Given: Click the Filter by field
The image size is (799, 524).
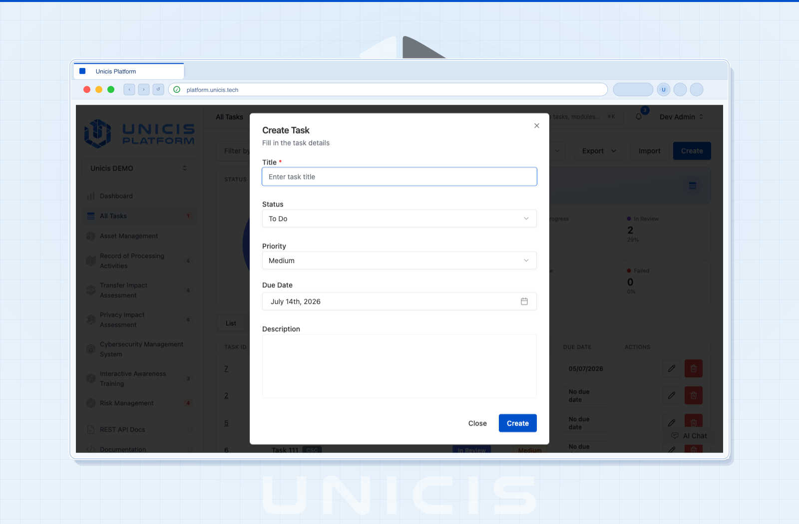Looking at the screenshot, I should click(x=233, y=151).
